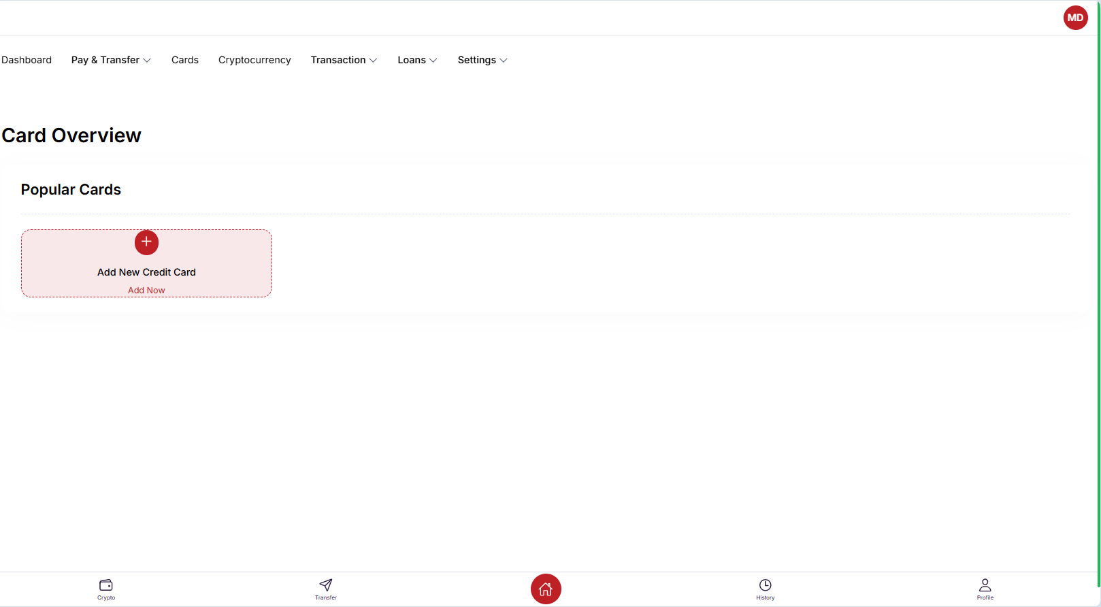Open the History clock icon
The height and width of the screenshot is (607, 1101).
(x=766, y=585)
